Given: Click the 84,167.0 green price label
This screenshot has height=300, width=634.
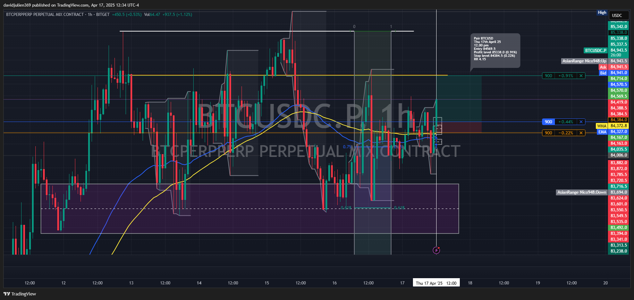Looking at the screenshot, I should point(619,138).
